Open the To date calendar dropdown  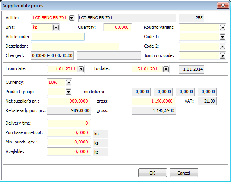point(166,69)
